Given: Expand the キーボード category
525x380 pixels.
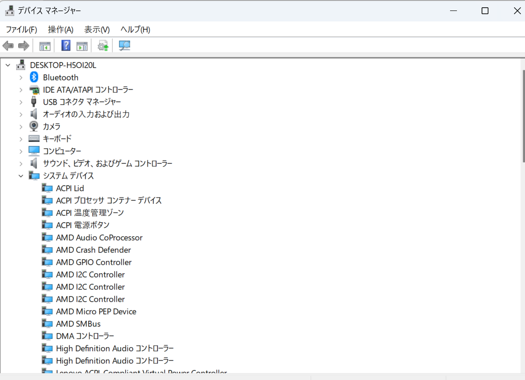Looking at the screenshot, I should 21,139.
